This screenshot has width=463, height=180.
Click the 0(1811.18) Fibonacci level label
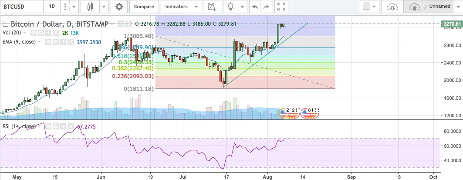[x=139, y=88]
